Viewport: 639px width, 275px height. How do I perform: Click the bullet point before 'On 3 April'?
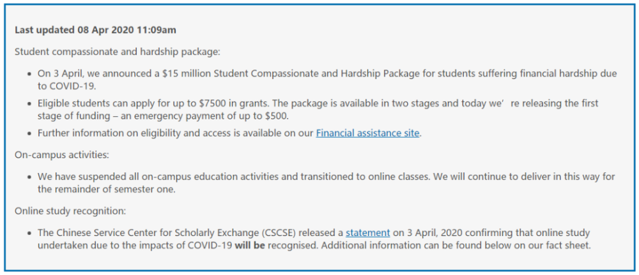coord(29,75)
